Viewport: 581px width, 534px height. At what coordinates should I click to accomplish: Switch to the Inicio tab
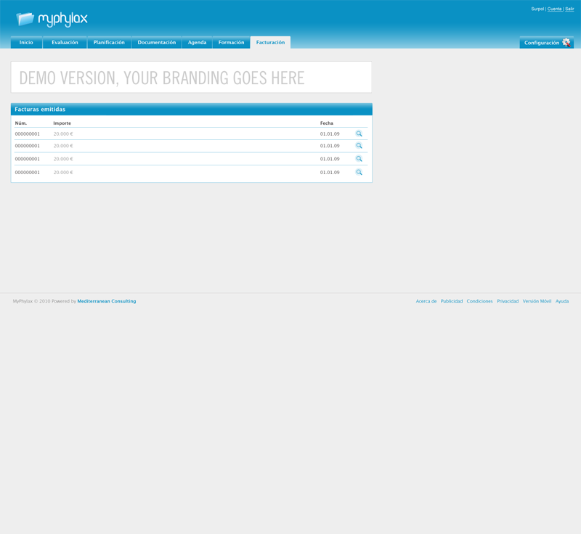tap(26, 43)
